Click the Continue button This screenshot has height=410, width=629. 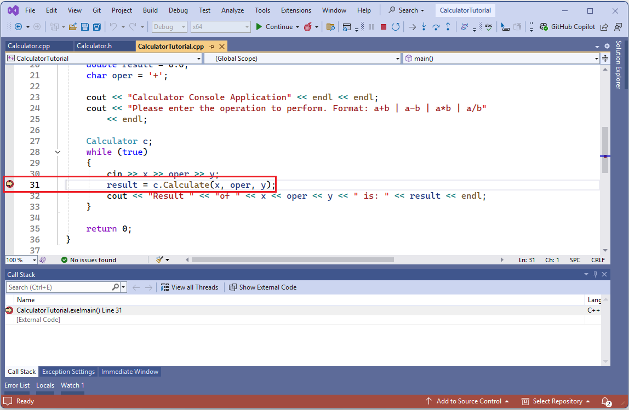point(276,26)
